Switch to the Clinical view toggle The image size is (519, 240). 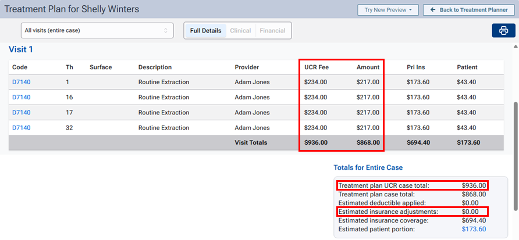click(240, 30)
